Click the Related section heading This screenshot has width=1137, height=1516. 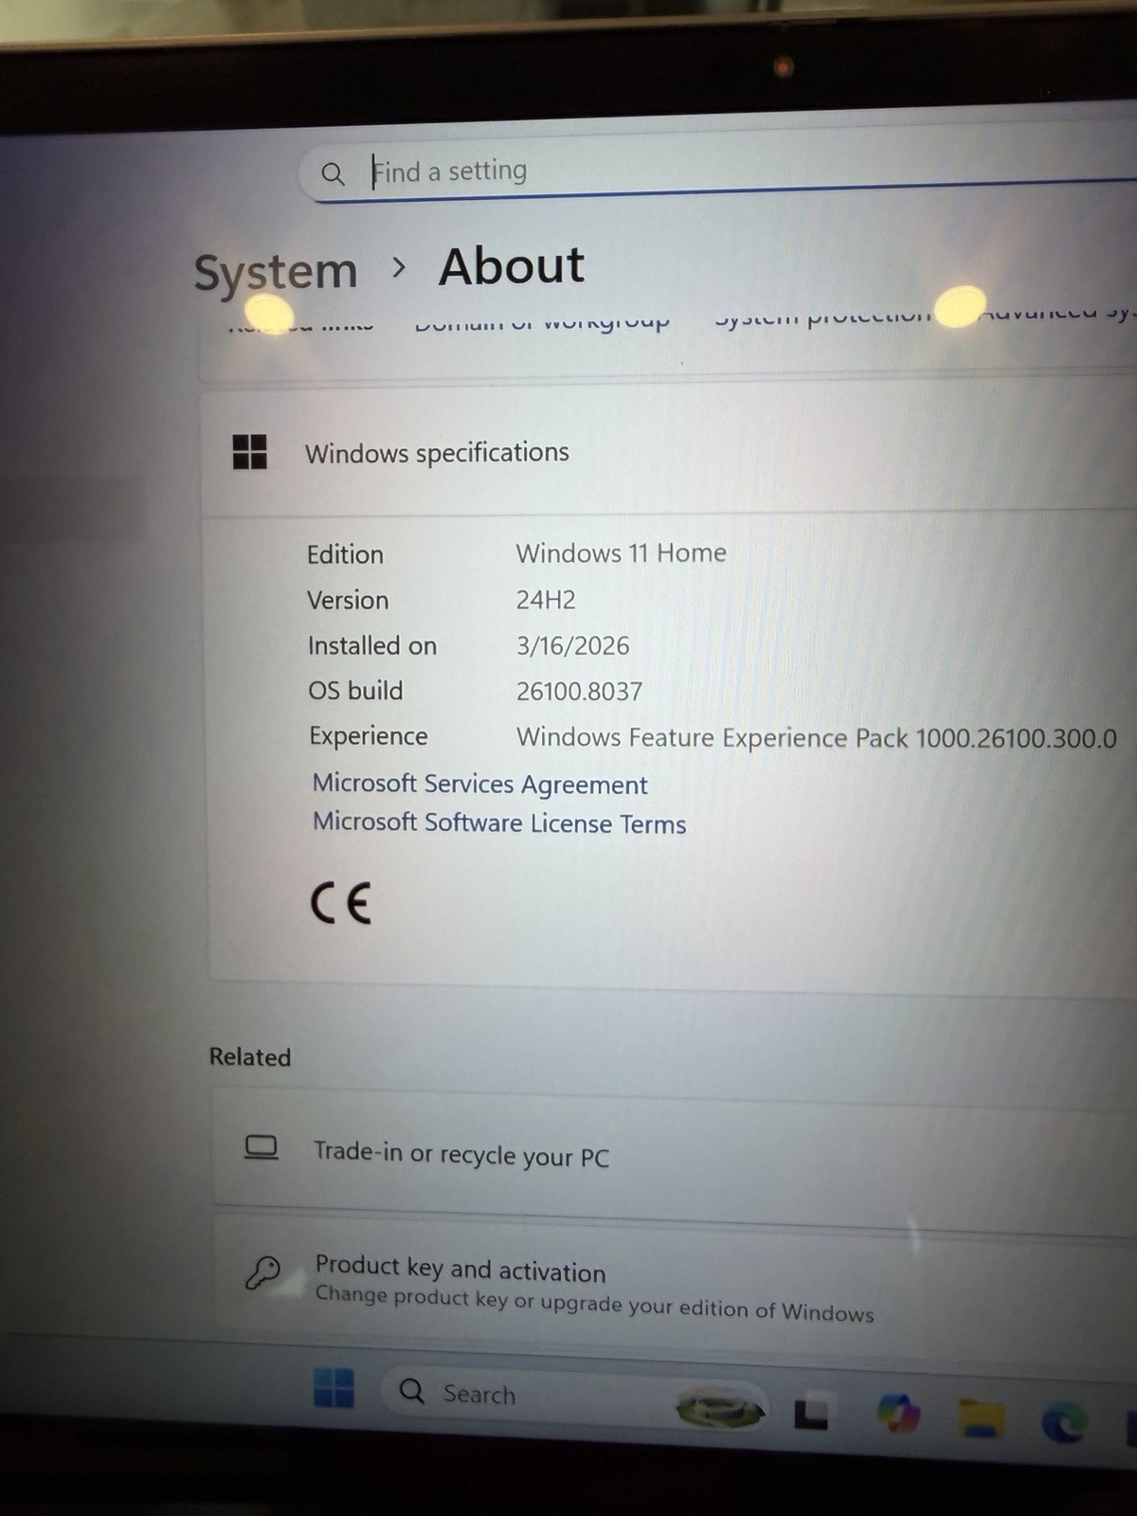(250, 1056)
